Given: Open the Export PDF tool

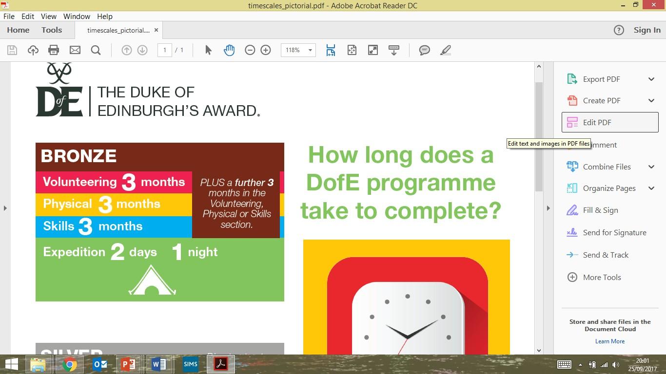Looking at the screenshot, I should tap(602, 79).
